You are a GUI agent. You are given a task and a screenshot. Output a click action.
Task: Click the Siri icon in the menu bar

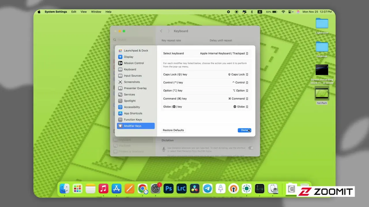pos(297,12)
